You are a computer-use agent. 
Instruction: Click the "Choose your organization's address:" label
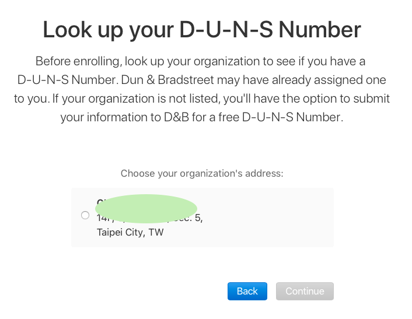(202, 173)
